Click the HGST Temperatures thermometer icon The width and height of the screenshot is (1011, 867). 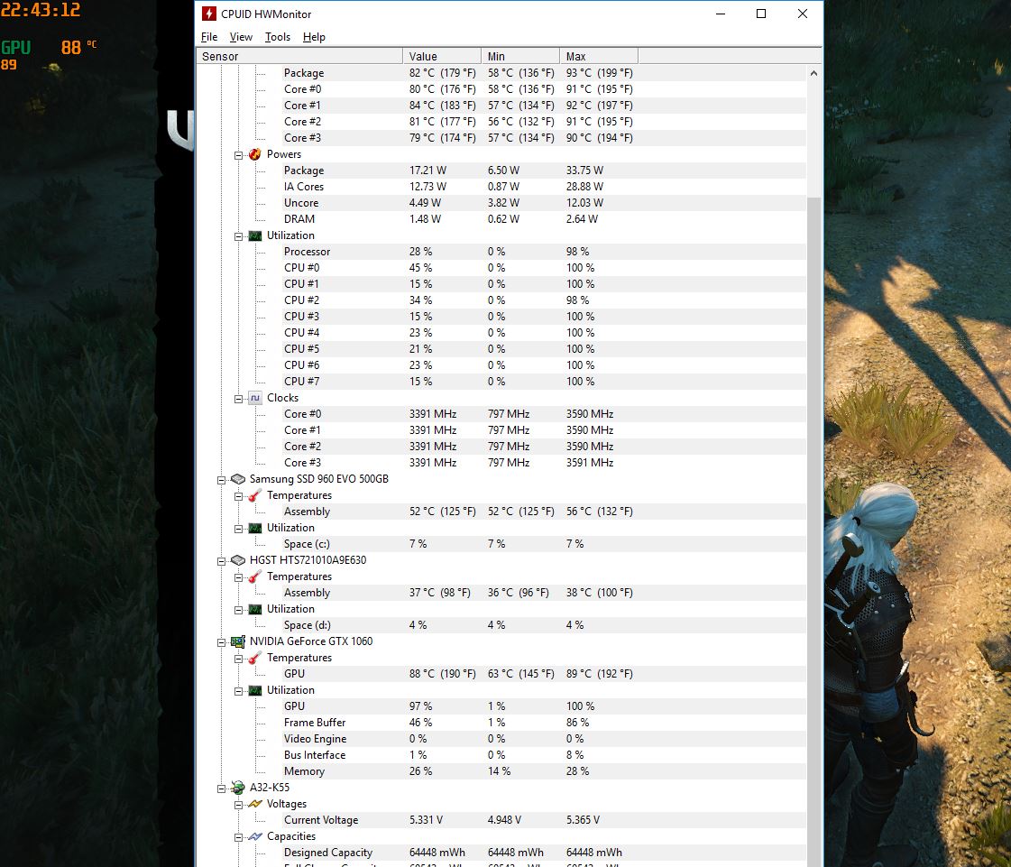(x=255, y=576)
